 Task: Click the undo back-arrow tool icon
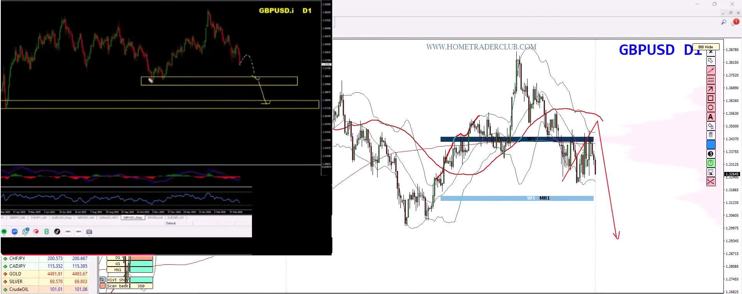coord(711,126)
